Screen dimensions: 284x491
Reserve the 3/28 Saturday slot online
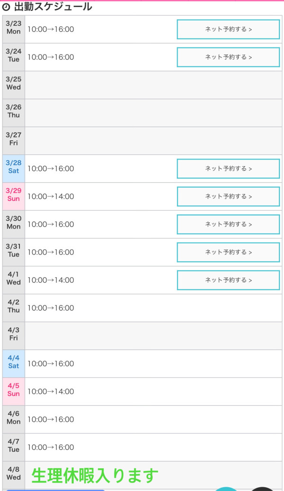tap(228, 169)
